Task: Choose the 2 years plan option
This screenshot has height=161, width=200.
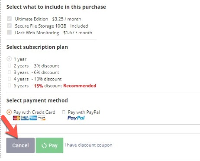Action: click(9, 66)
